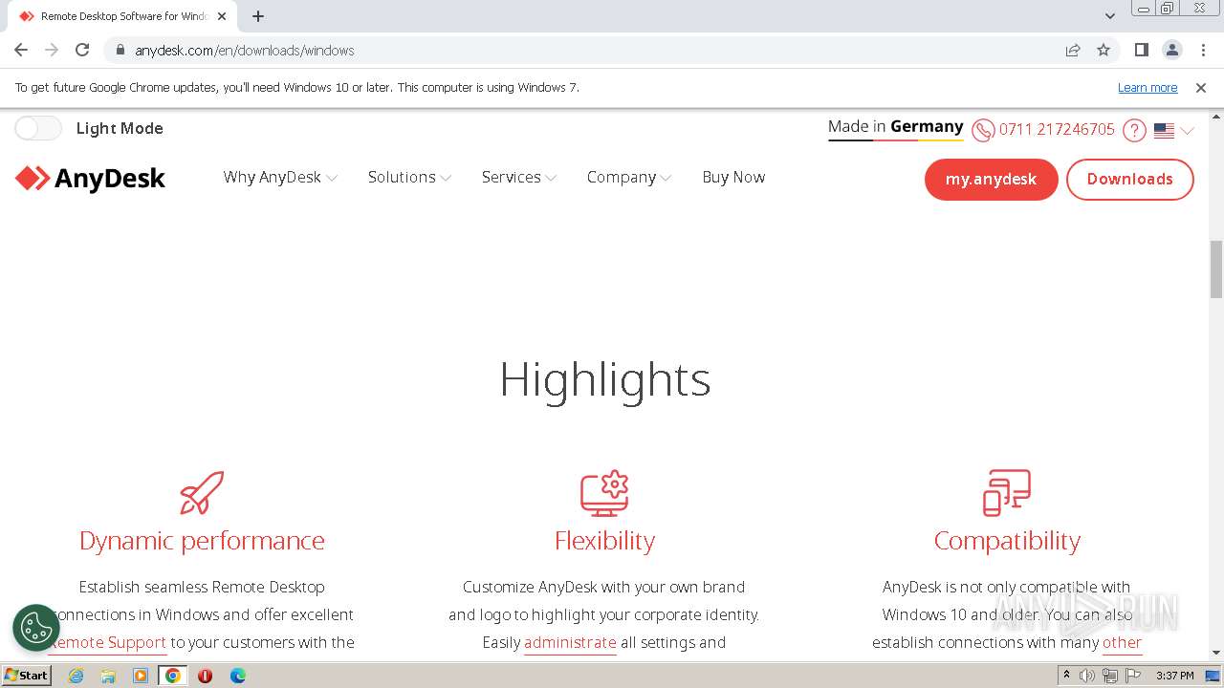
Task: Select the Remote Desktop Software tab
Action: pos(121,16)
